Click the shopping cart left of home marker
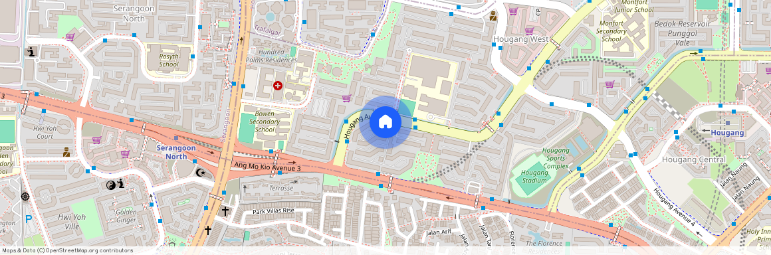 pyautogui.click(x=346, y=98)
